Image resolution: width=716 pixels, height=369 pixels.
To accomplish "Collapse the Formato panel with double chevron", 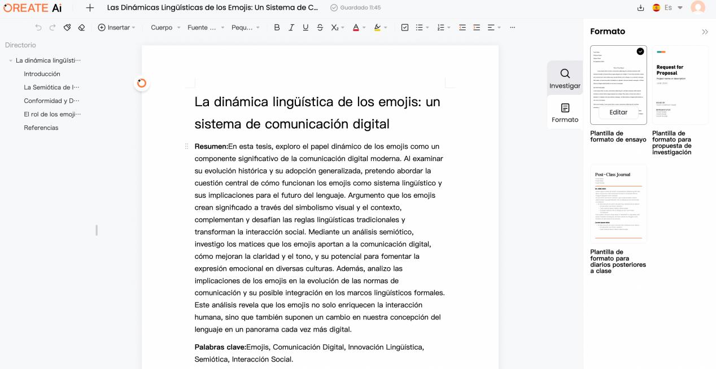I will coord(705,32).
